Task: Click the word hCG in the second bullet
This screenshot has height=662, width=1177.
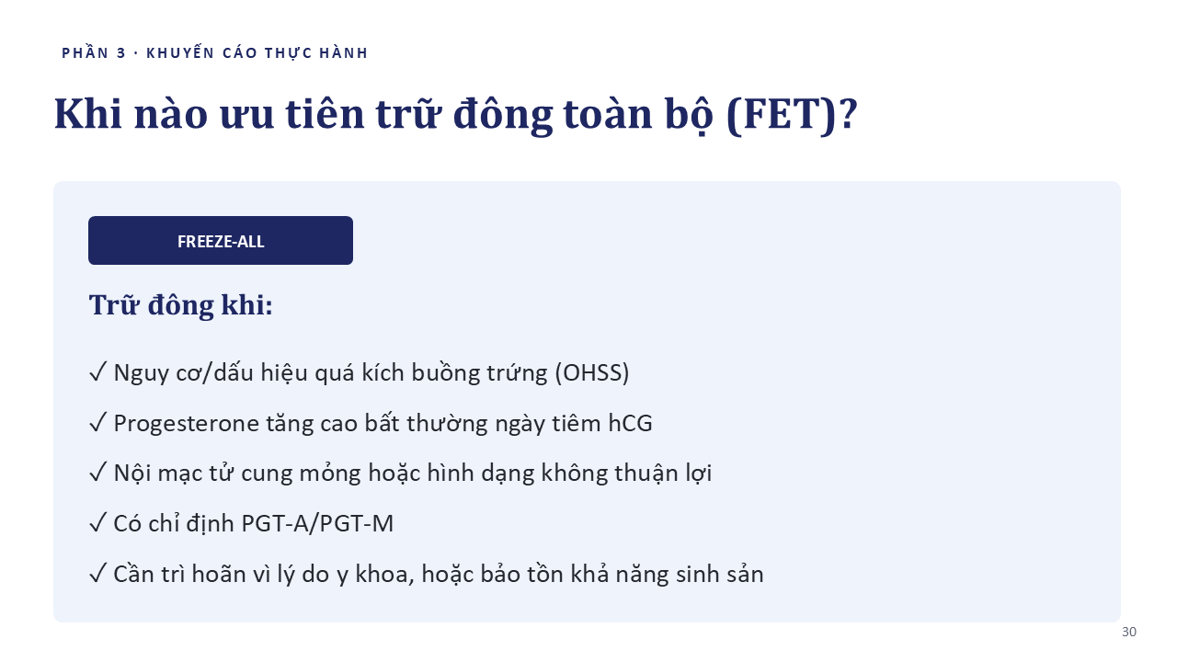Action: 631,424
